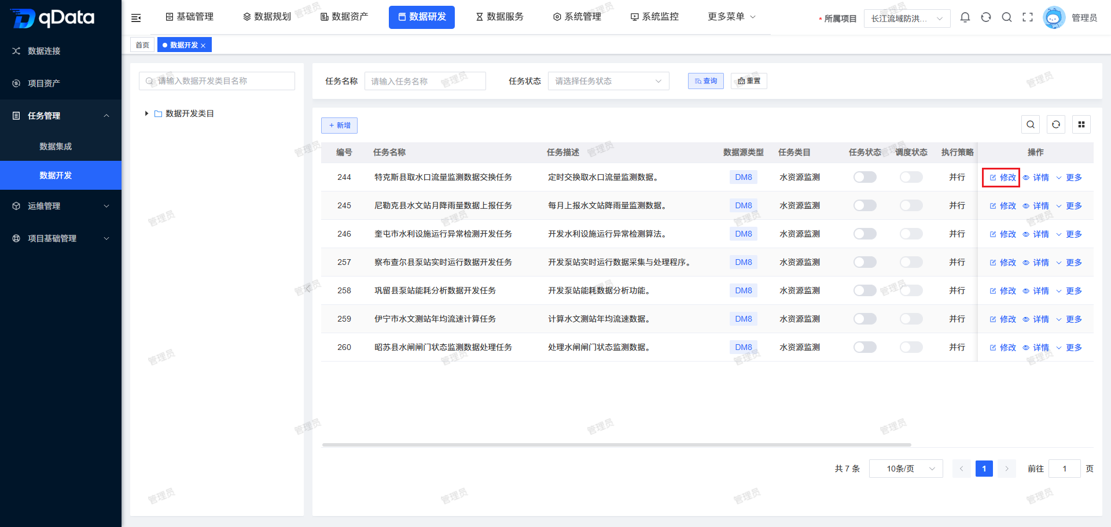Click the horizontal table scrollbar
Image resolution: width=1111 pixels, height=527 pixels.
click(x=617, y=445)
